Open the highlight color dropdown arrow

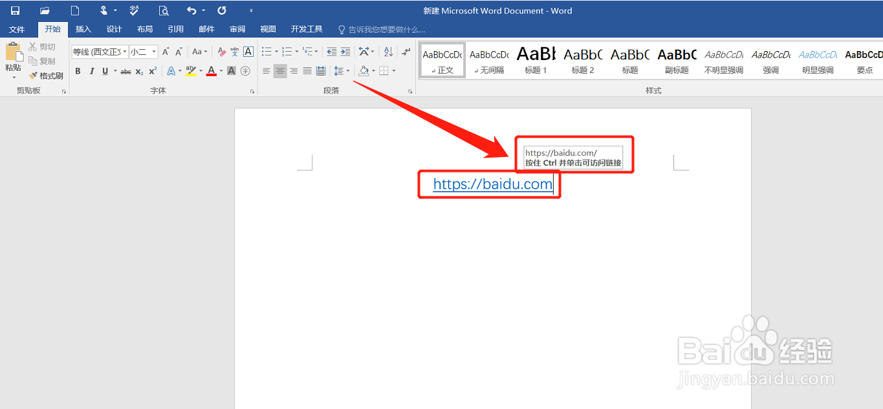pyautogui.click(x=201, y=71)
